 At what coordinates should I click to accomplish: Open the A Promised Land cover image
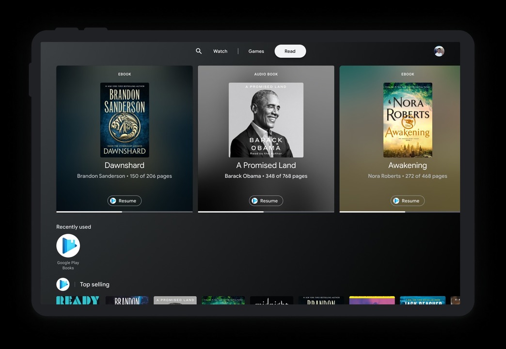[x=266, y=120]
